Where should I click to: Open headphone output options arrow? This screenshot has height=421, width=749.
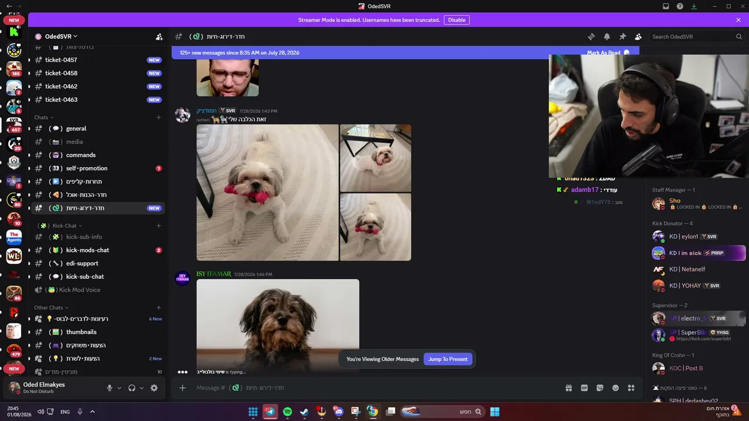pos(142,388)
